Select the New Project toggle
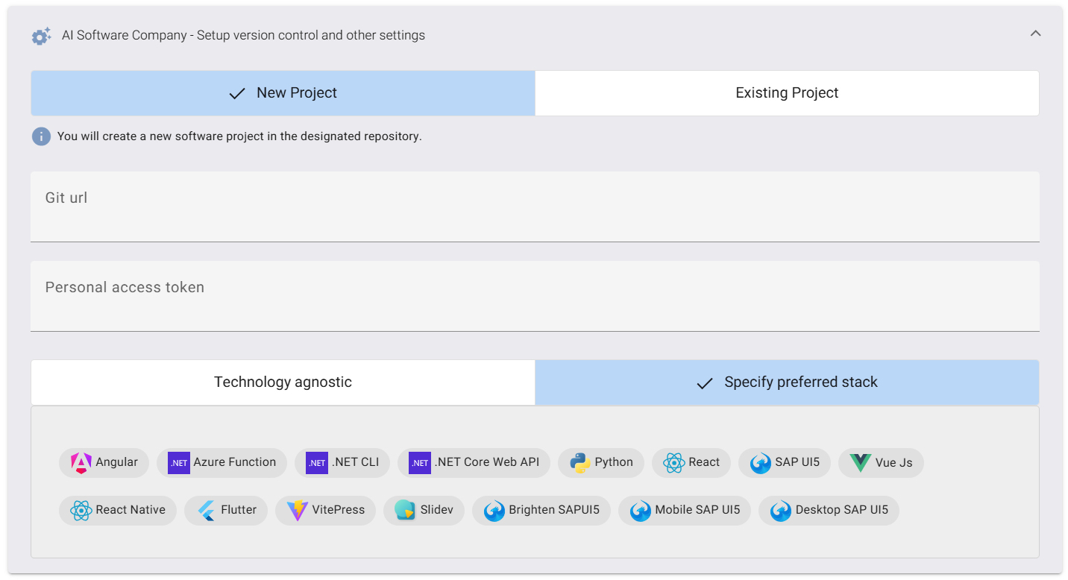 pyautogui.click(x=283, y=93)
